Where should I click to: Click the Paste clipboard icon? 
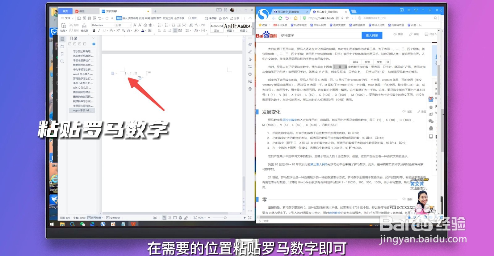(x=64, y=26)
